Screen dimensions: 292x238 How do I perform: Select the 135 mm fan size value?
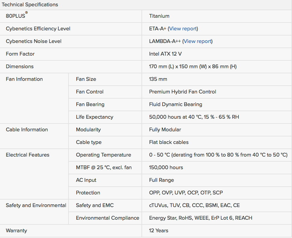click(158, 79)
